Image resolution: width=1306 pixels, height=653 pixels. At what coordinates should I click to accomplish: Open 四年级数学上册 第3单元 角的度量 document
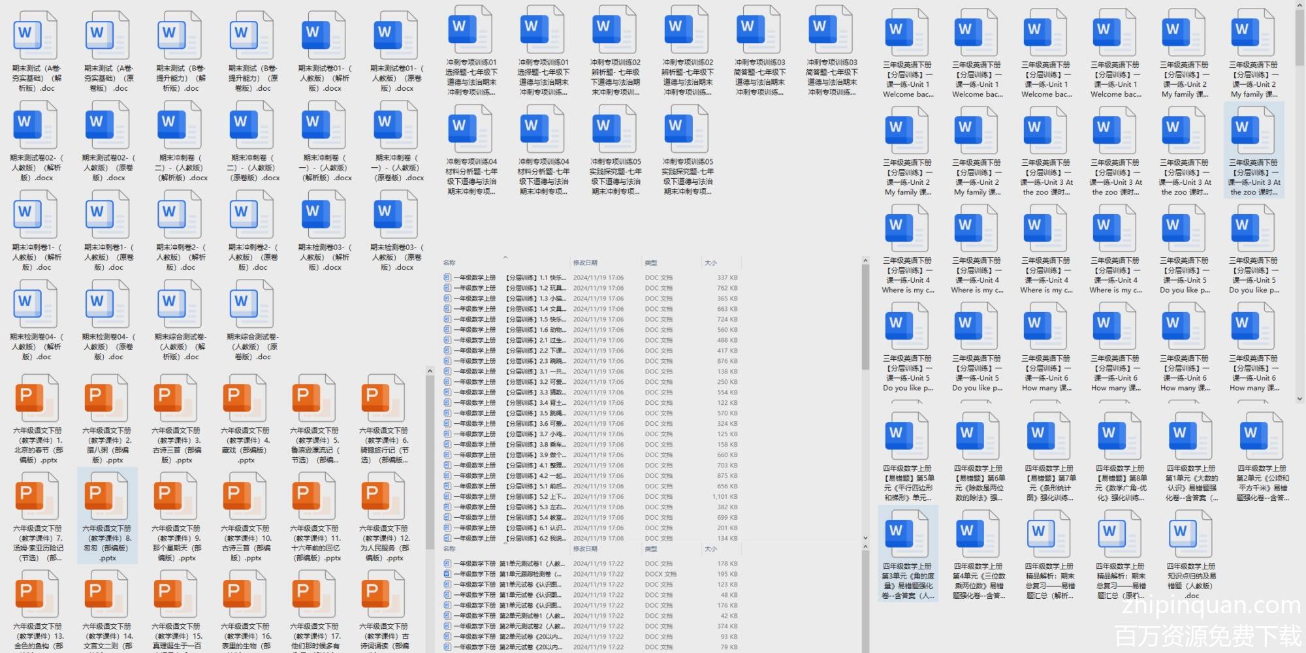pos(908,554)
